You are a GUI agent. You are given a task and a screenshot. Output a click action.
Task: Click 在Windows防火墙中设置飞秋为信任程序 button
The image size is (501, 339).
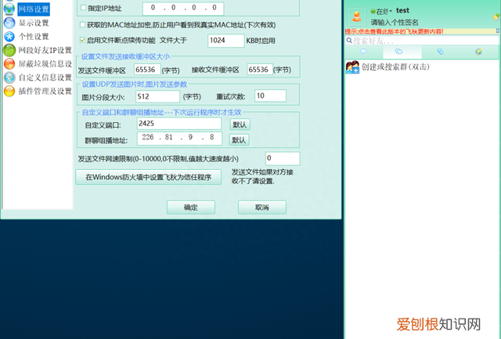tap(148, 177)
